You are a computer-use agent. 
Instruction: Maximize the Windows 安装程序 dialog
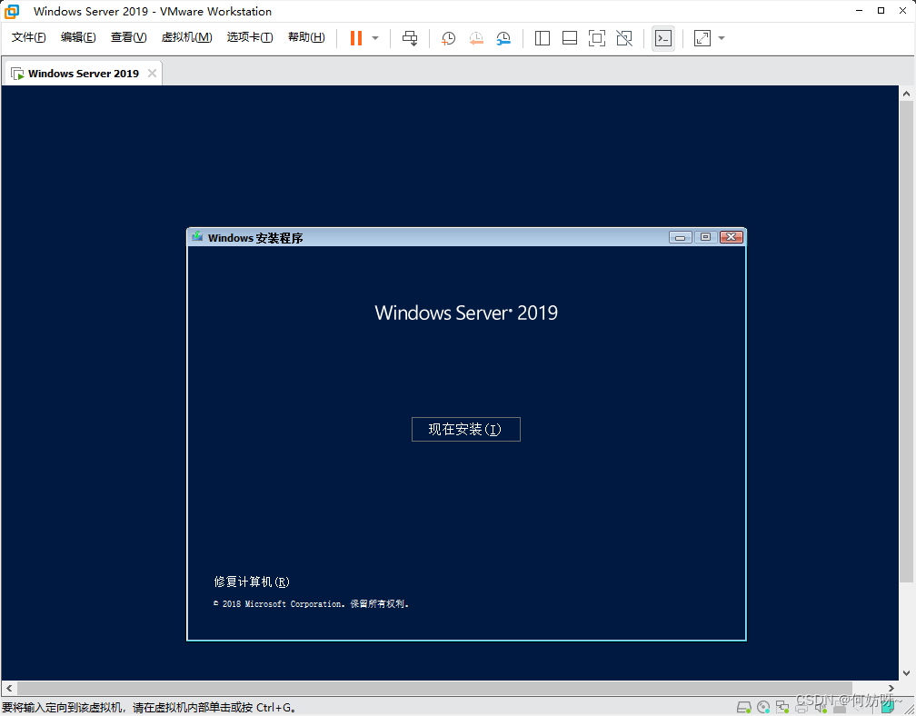pos(706,237)
